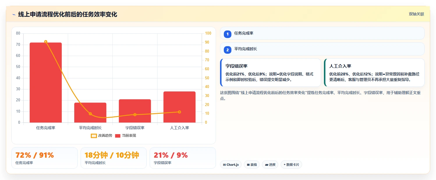436x180 pixels.
Task: Click the 字段错误率 detail card title
Action: (236, 66)
